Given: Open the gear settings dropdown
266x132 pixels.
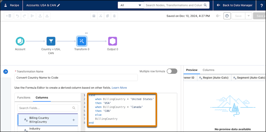Looking at the screenshot, I should coord(218,16).
